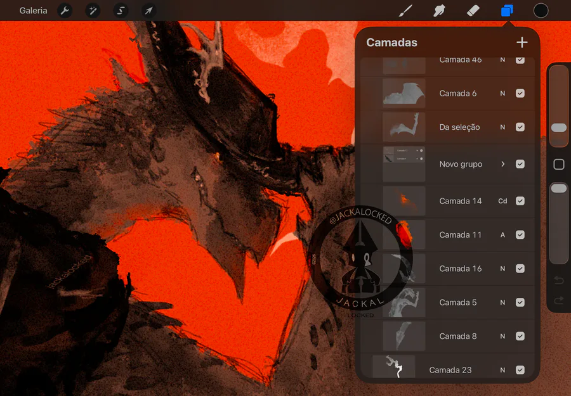Select layer name Camada 14
This screenshot has width=571, height=396.
click(x=461, y=201)
